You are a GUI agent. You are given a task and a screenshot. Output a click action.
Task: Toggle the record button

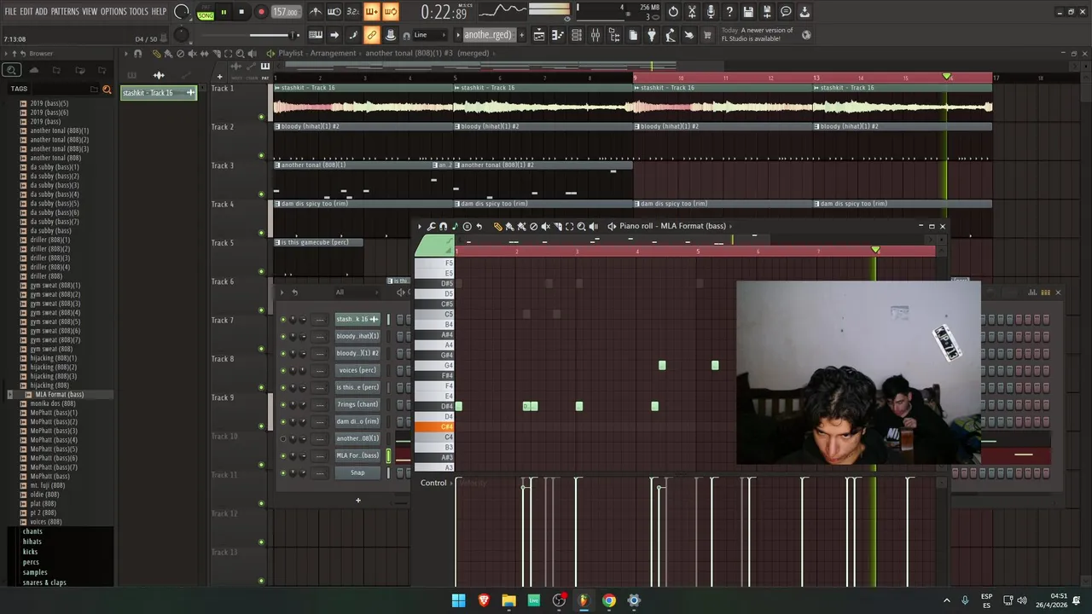point(261,12)
